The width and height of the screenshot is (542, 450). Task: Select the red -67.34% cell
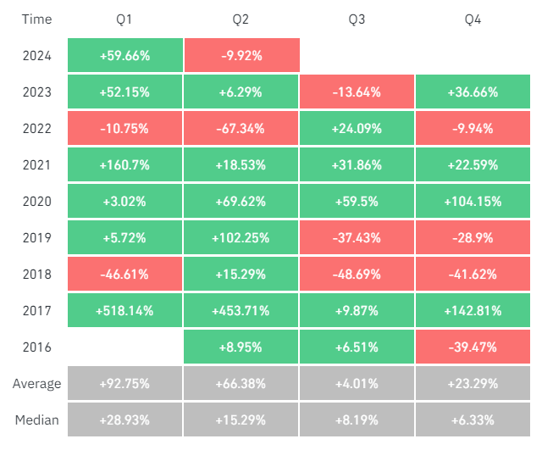(241, 129)
